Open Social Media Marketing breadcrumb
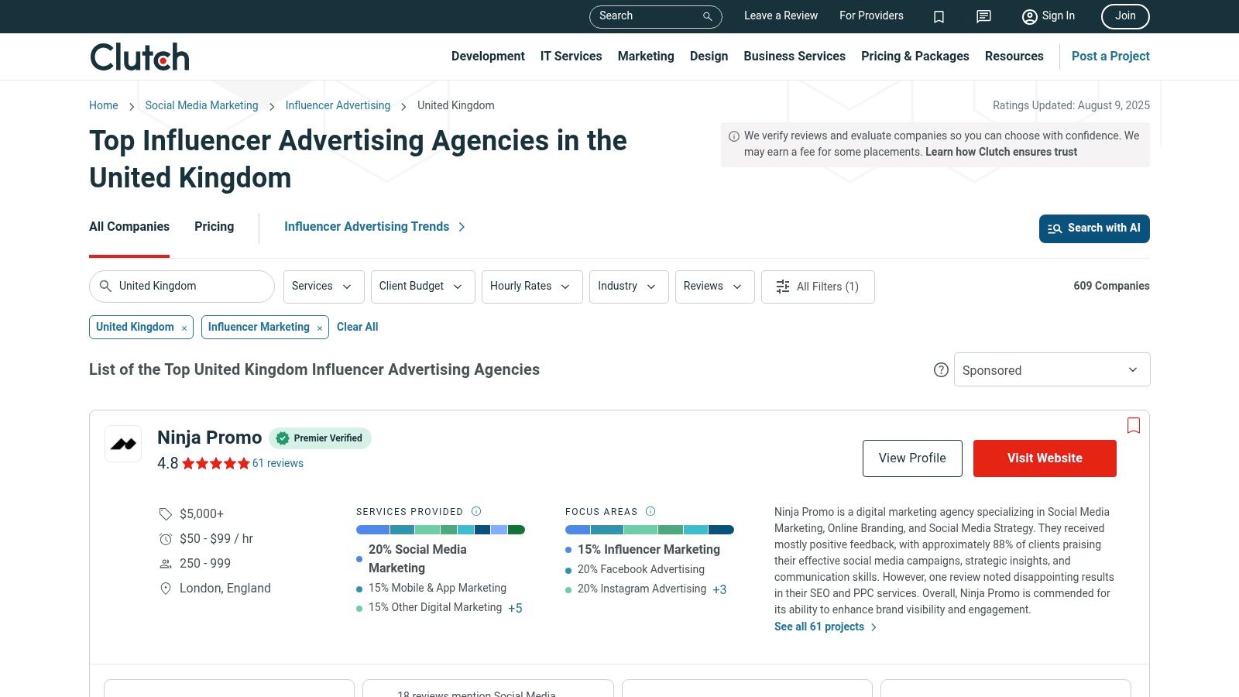Viewport: 1239px width, 697px height. point(201,105)
